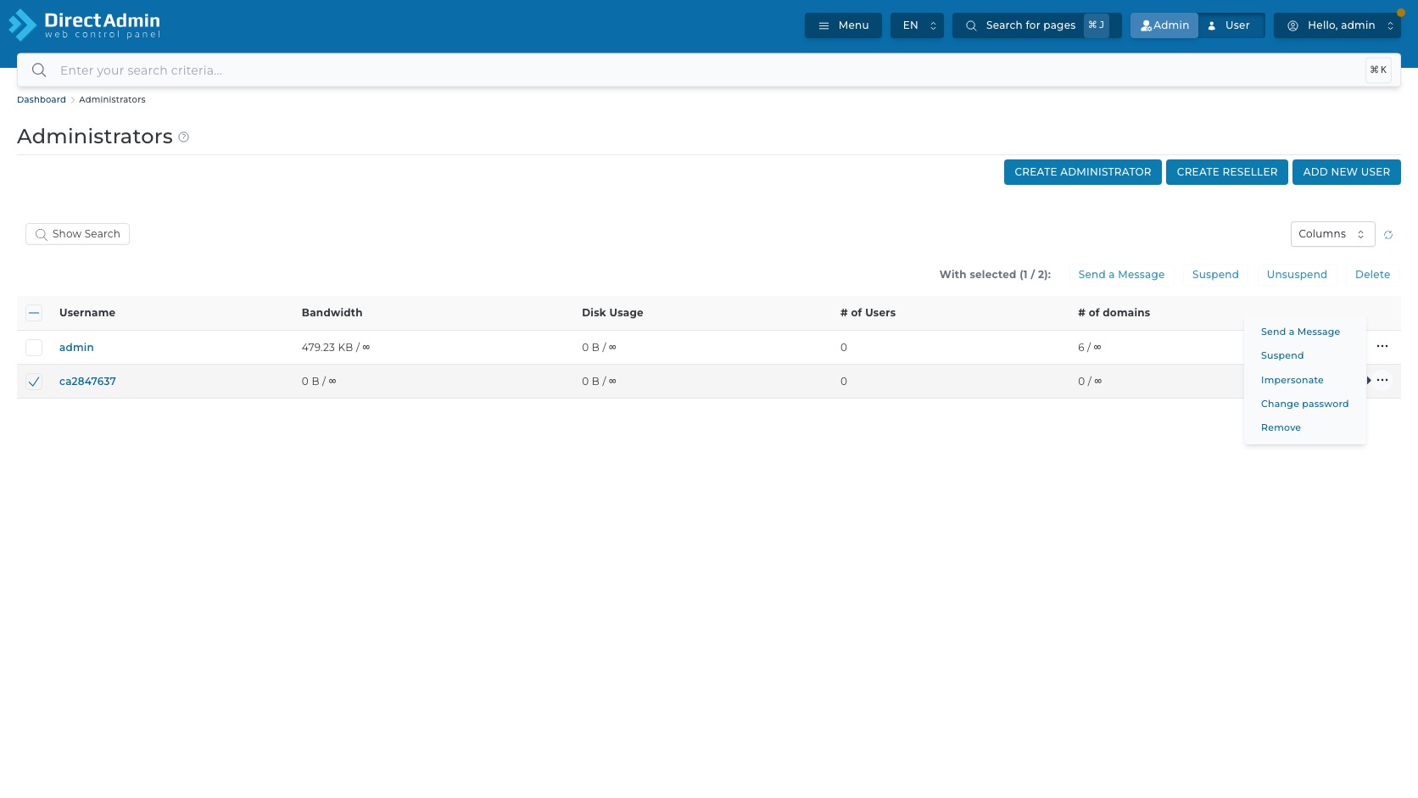Screen dimensions: 1418x798
Task: Focus the 'Enter your search criteria' field
Action: [x=709, y=70]
